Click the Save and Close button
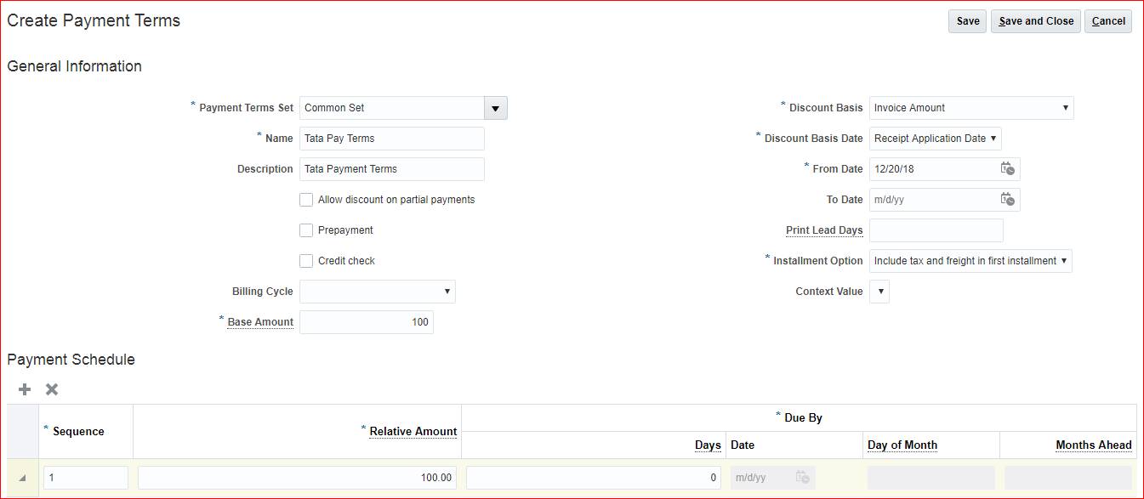This screenshot has width=1144, height=499. pyautogui.click(x=1036, y=21)
